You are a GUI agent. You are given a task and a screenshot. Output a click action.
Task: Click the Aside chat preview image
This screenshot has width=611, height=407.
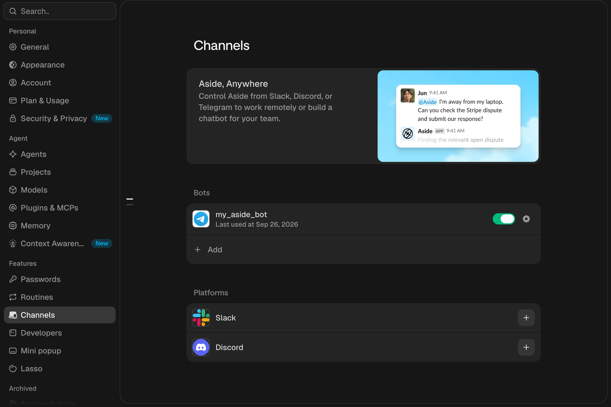[458, 116]
